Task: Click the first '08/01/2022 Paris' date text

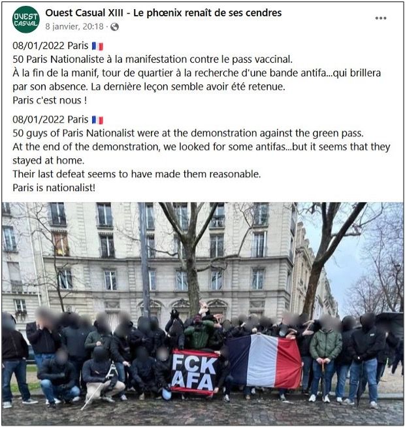Action: (x=50, y=46)
